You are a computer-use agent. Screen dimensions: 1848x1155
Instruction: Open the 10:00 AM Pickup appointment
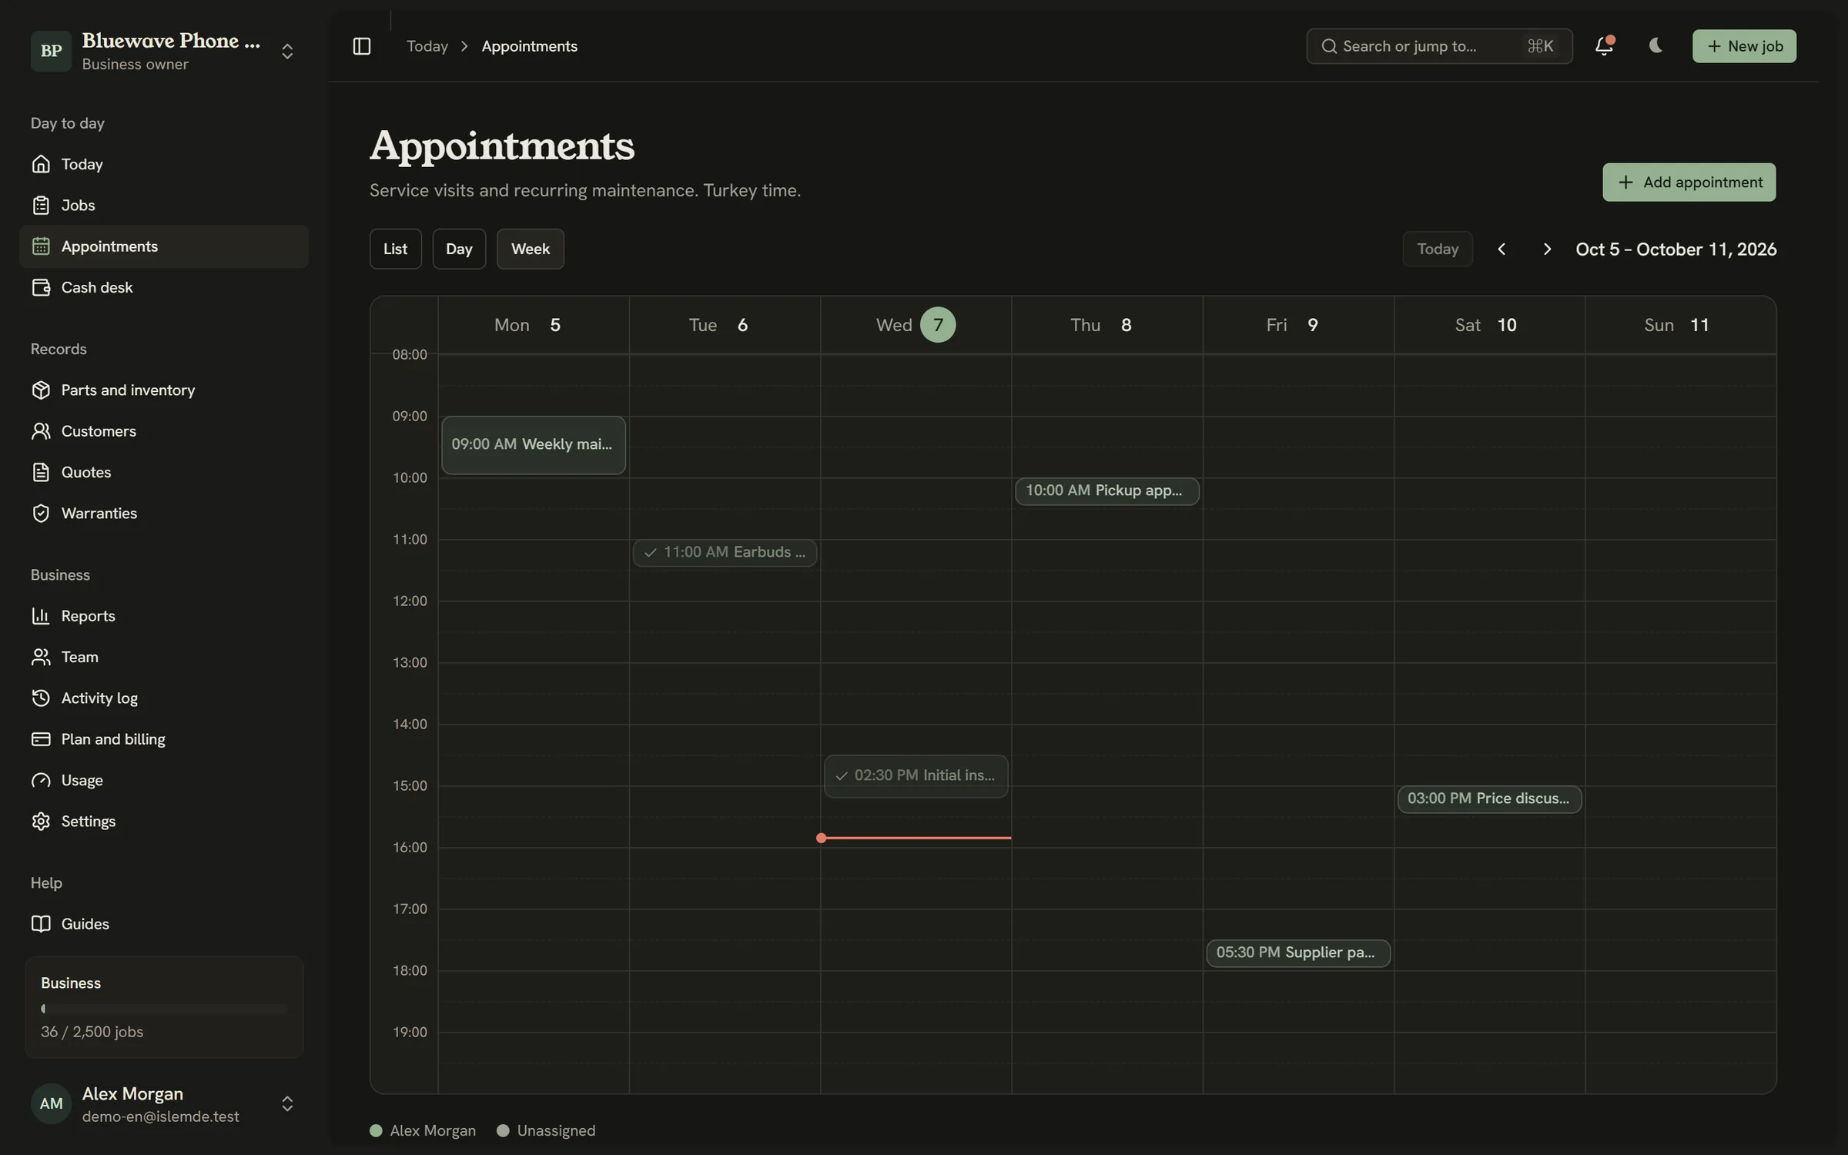1106,491
